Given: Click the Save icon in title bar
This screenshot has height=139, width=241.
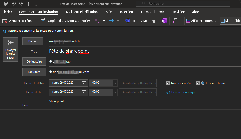Looking at the screenshot, I should [x=6, y=4].
